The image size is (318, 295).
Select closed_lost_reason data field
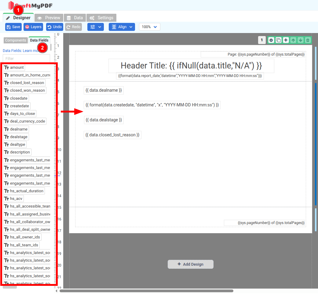pyautogui.click(x=24, y=83)
